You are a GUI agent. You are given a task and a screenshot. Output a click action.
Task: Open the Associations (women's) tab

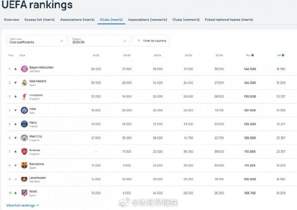(x=147, y=19)
